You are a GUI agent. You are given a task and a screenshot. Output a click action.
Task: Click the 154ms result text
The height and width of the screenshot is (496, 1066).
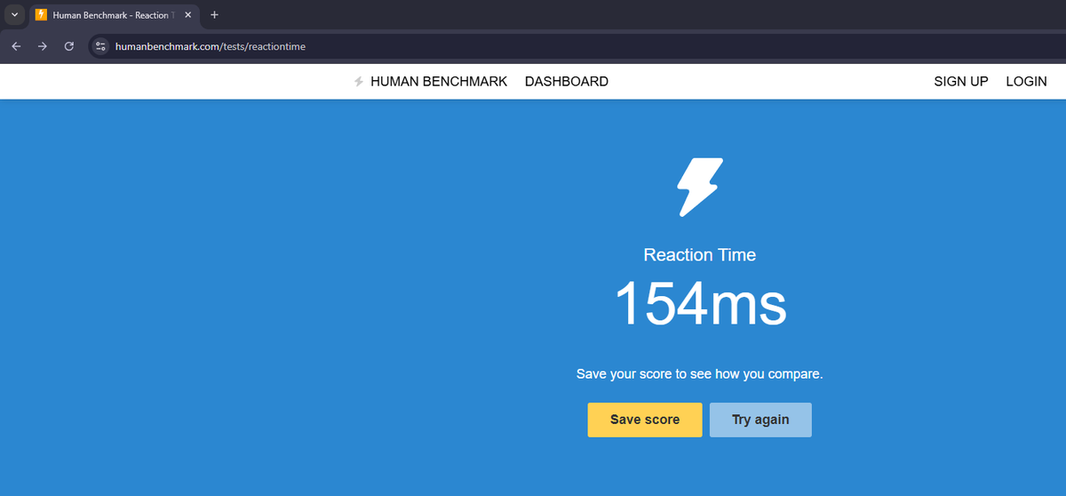(x=700, y=303)
